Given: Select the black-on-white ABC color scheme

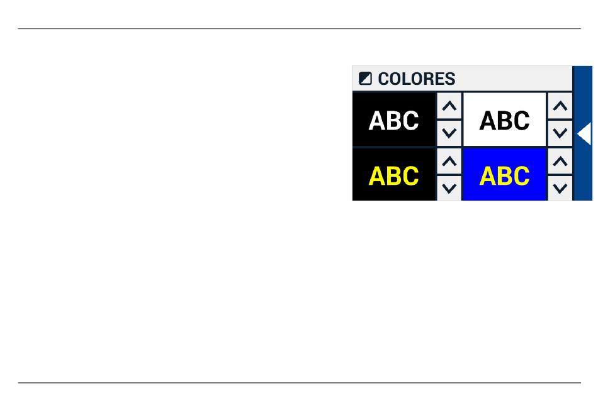Looking at the screenshot, I should pyautogui.click(x=505, y=119).
